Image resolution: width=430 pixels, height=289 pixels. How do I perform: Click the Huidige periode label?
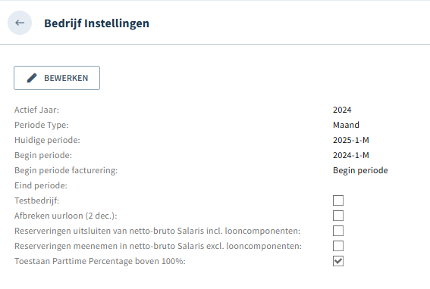[x=47, y=140]
